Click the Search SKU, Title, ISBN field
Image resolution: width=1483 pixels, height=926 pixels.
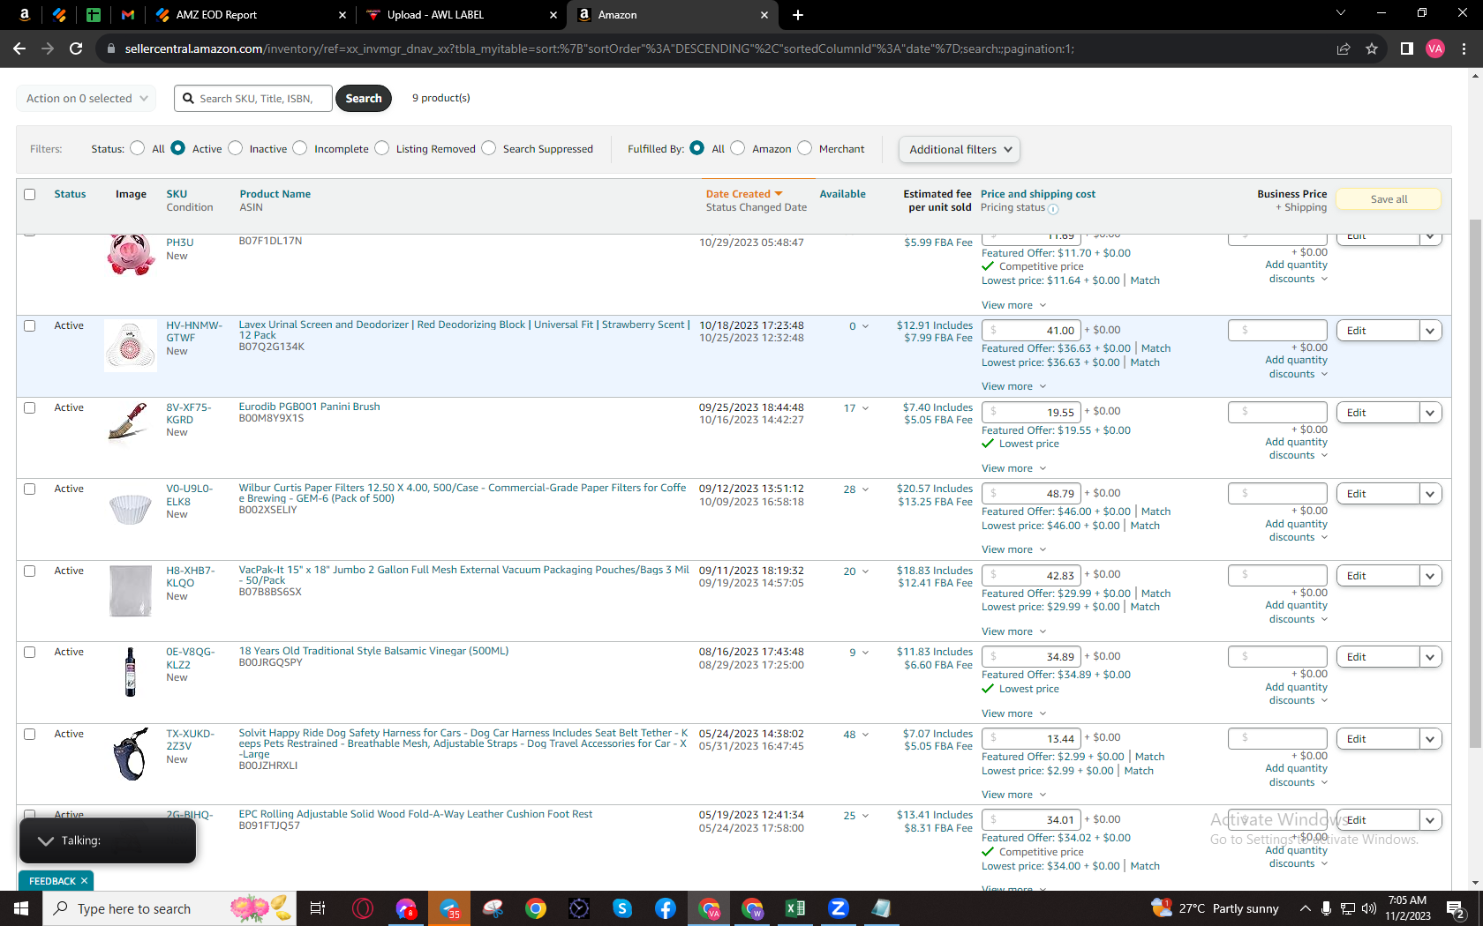pos(253,98)
